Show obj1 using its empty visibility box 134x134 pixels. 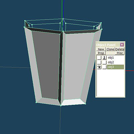pos(99,58)
